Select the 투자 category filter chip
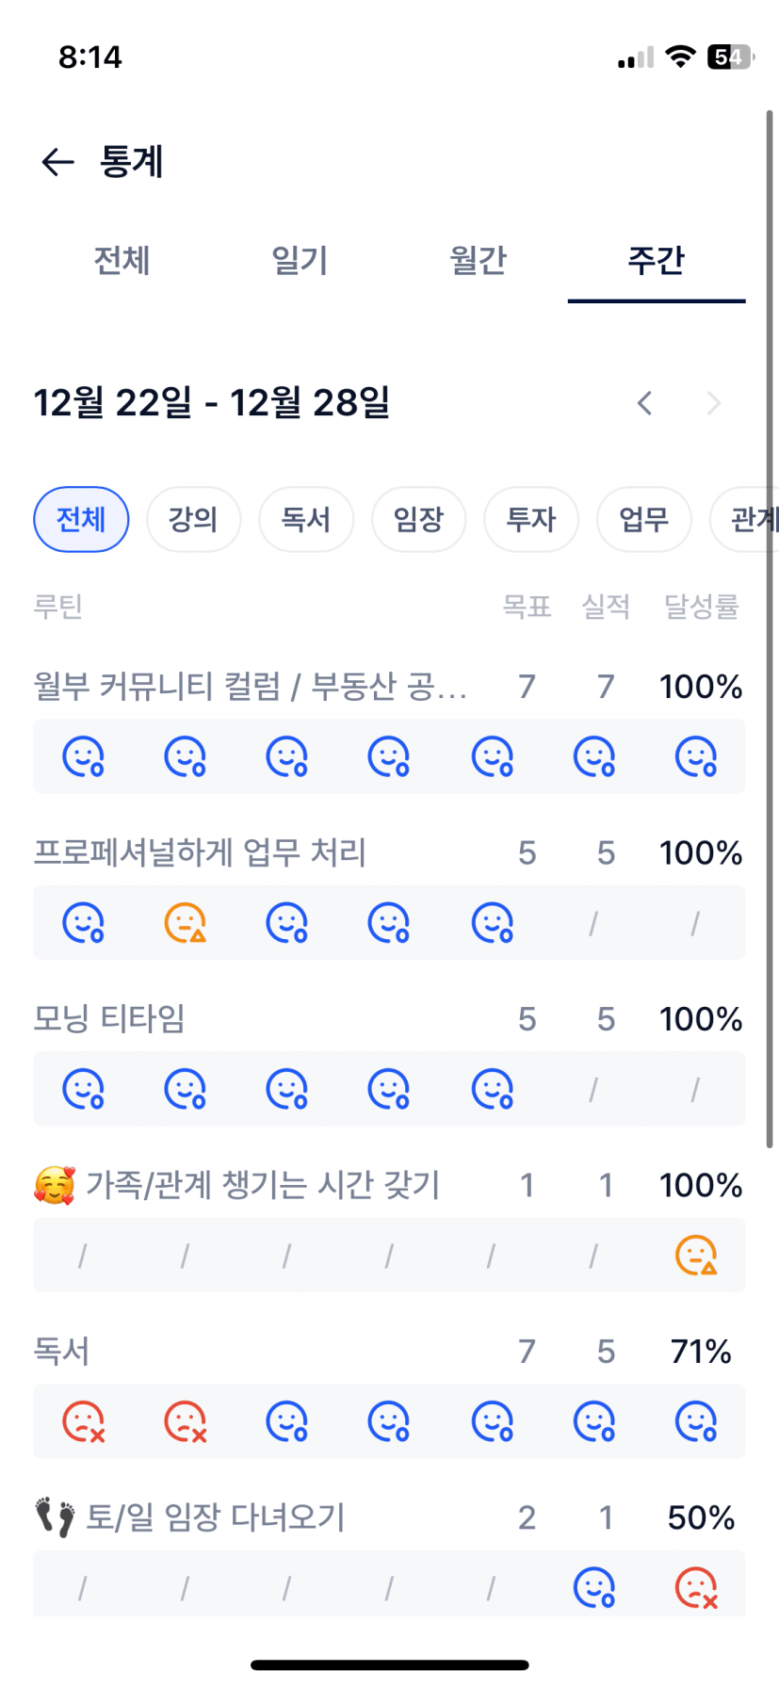The height and width of the screenshot is (1687, 779). (531, 519)
